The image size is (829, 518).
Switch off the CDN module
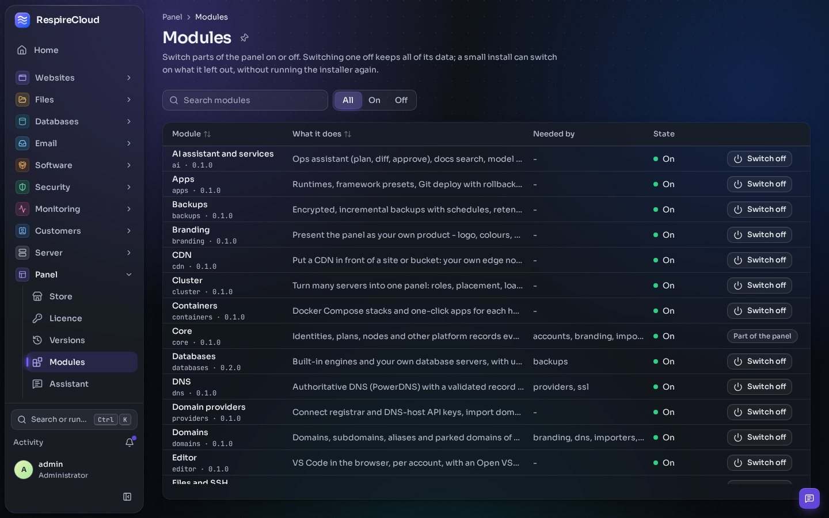click(759, 260)
